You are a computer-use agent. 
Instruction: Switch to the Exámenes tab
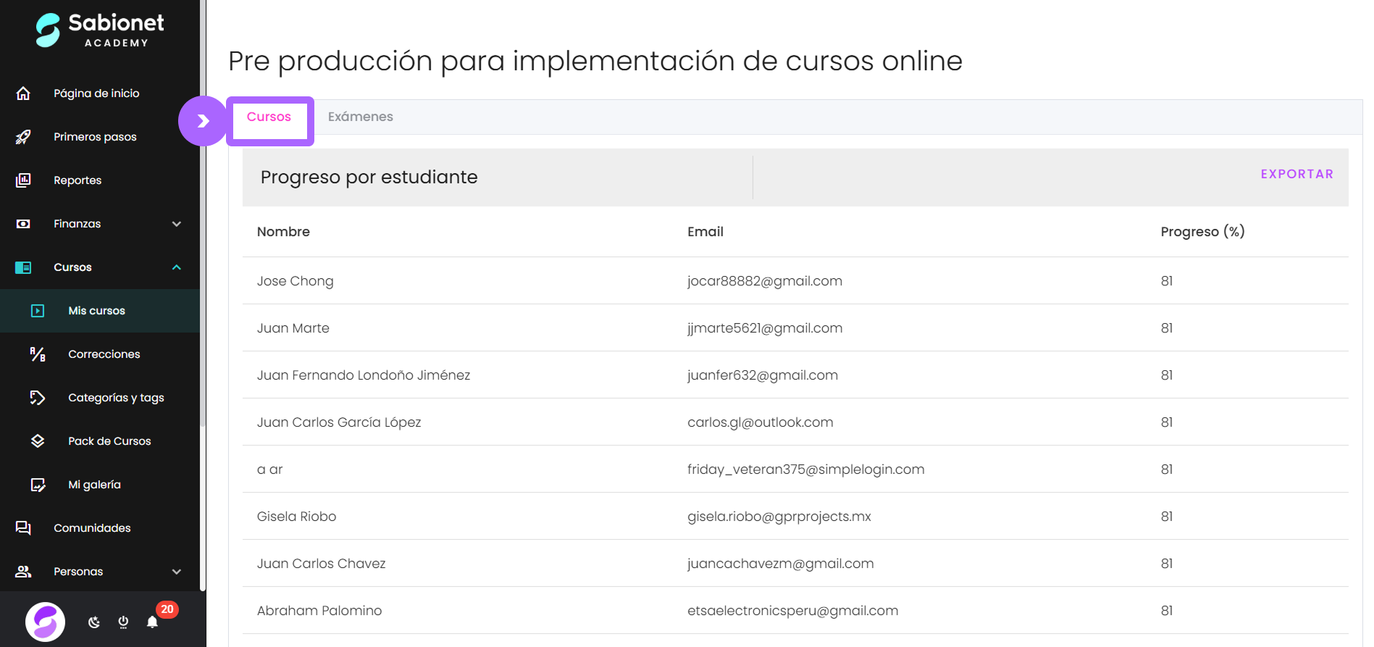361,117
